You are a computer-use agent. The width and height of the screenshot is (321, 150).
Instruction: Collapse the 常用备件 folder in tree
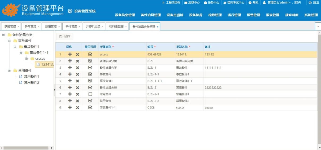9,71
